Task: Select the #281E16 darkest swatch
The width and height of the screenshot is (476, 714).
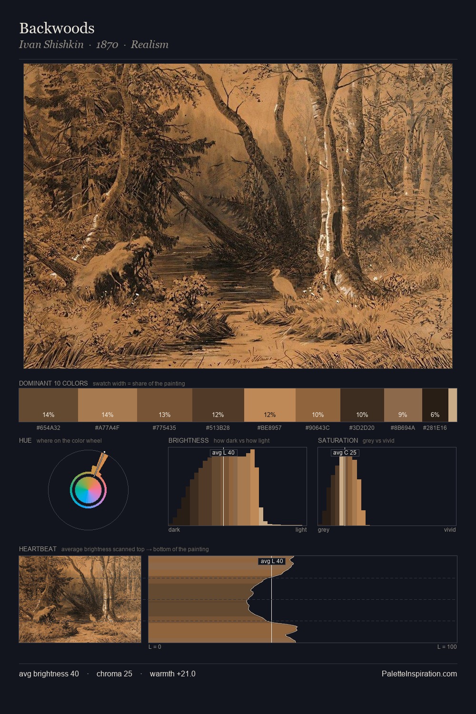Action: [x=435, y=405]
